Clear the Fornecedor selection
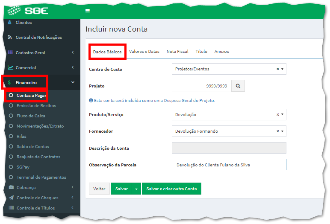 277,131
